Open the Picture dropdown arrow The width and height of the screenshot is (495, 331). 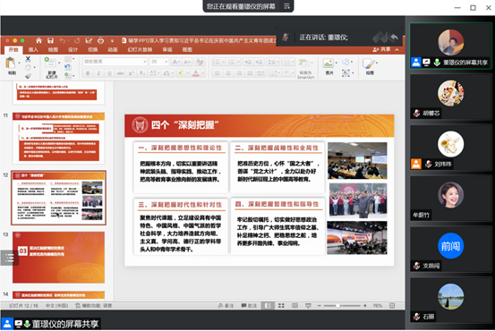(337, 64)
